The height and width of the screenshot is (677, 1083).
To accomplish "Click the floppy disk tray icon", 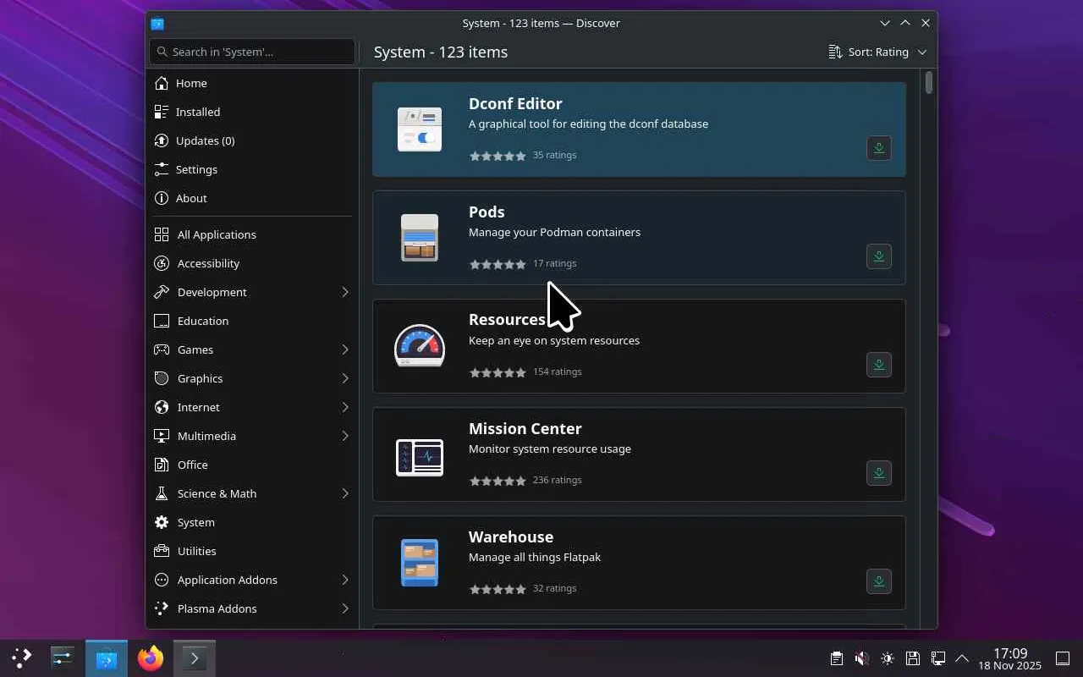I will tap(912, 658).
